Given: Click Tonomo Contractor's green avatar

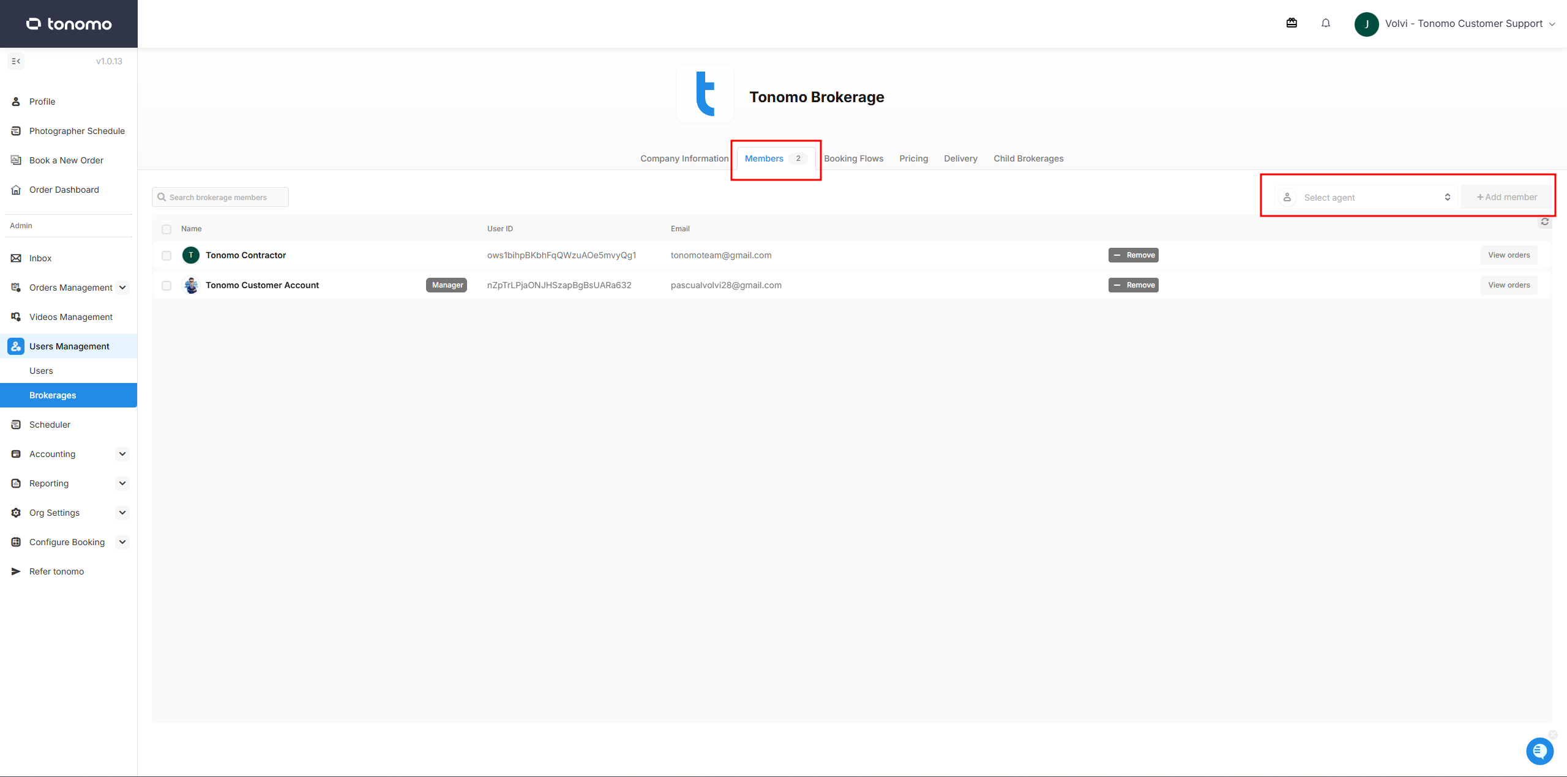Looking at the screenshot, I should click(x=191, y=255).
